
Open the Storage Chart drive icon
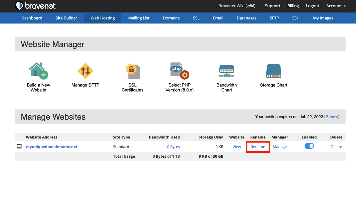click(274, 71)
